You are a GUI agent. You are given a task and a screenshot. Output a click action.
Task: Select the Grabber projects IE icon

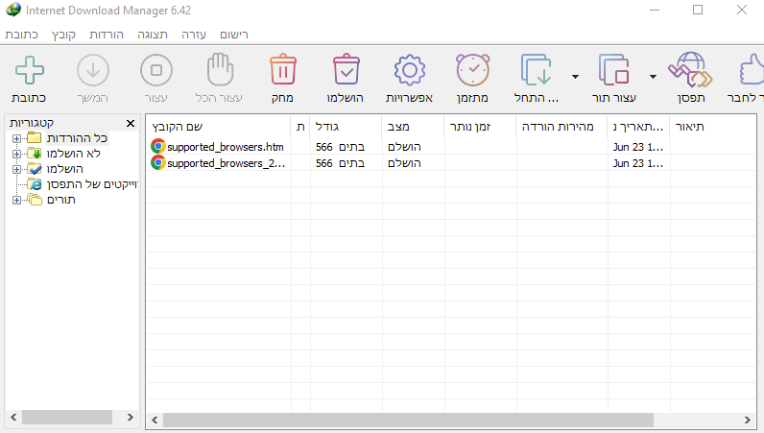click(x=35, y=184)
